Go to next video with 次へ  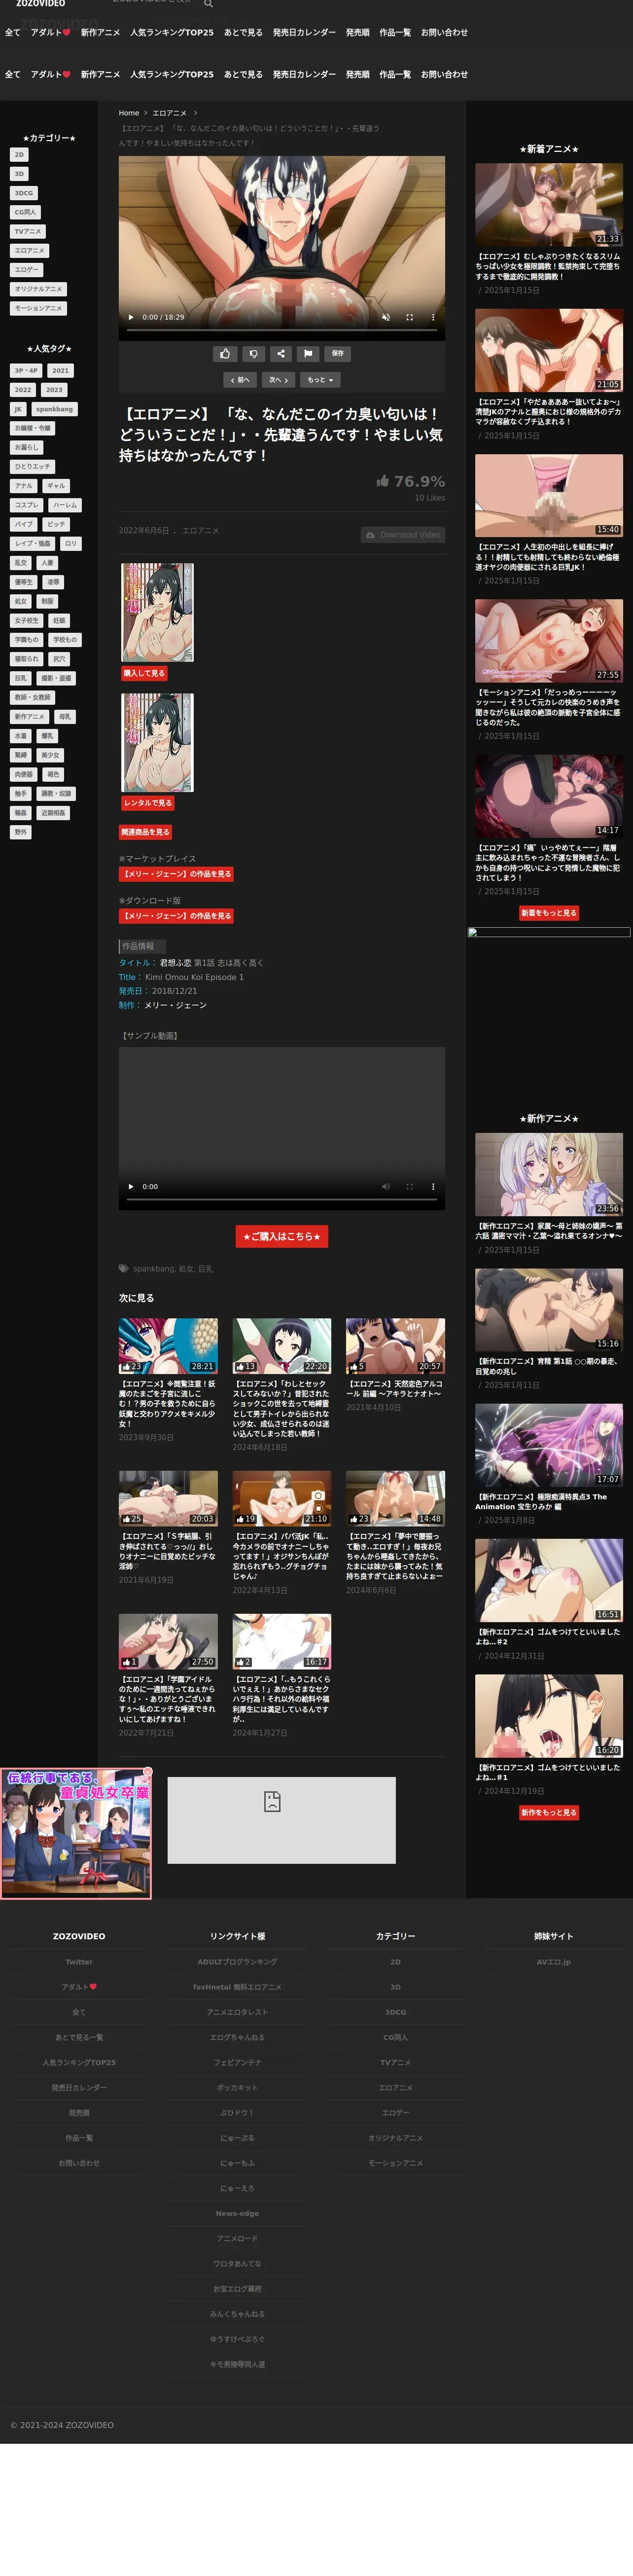click(x=278, y=380)
